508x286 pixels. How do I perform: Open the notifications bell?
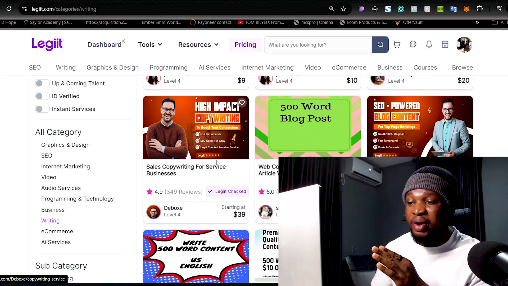(429, 44)
